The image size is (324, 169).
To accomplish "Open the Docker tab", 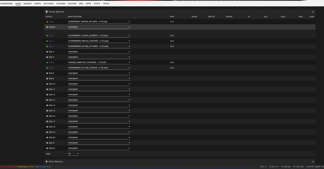I will [72, 4].
